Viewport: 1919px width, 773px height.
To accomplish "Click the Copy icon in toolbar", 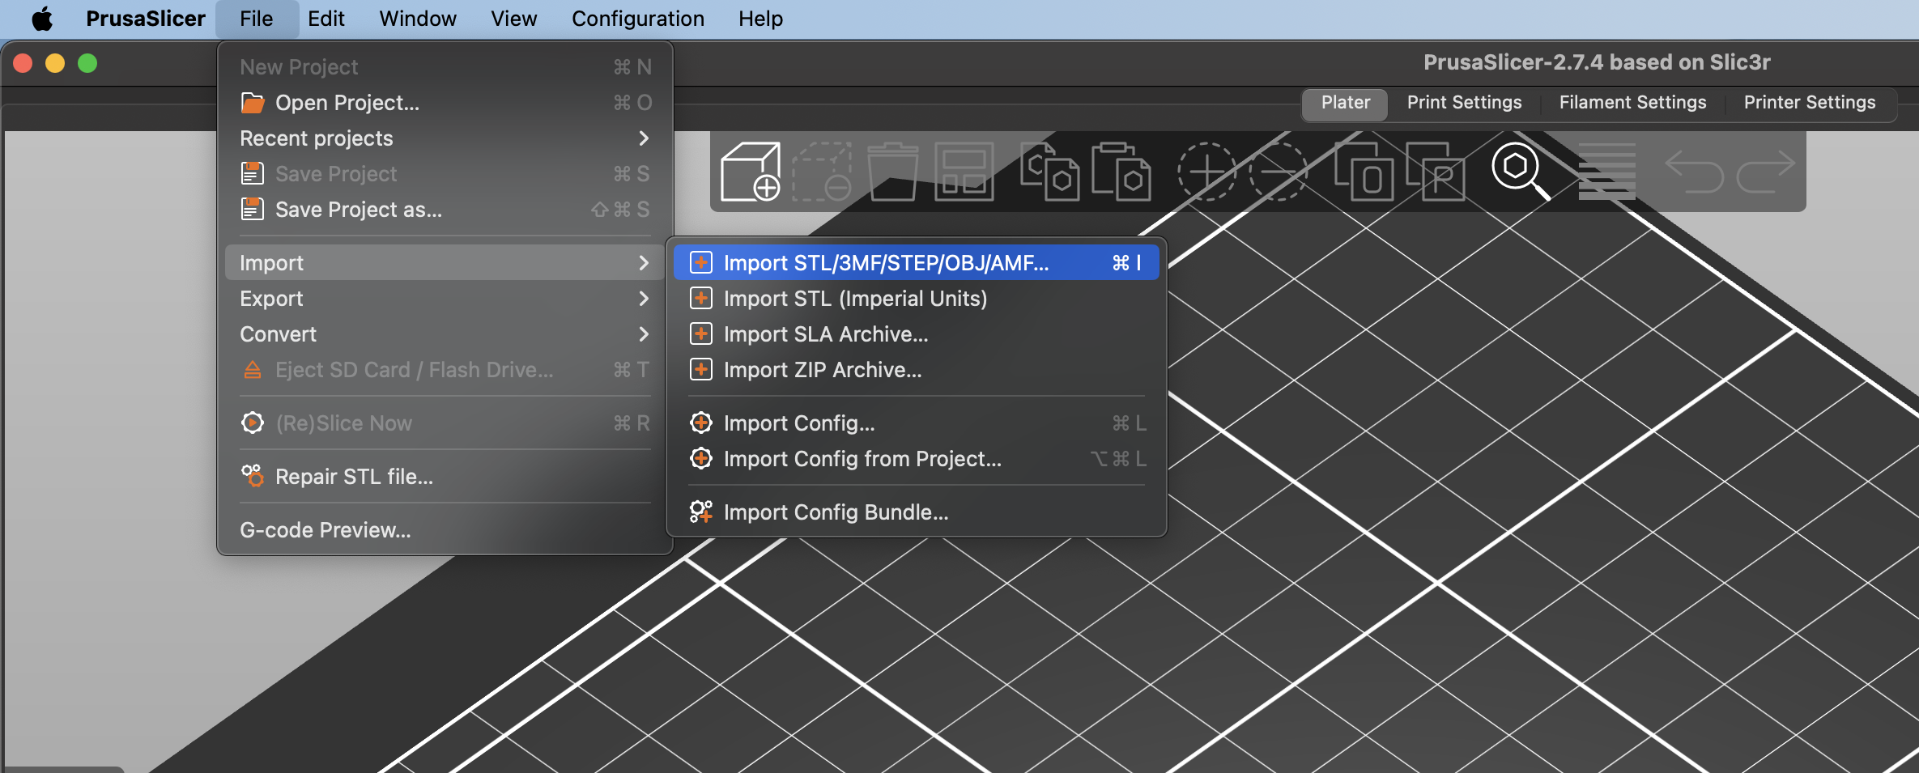I will [x=1049, y=171].
